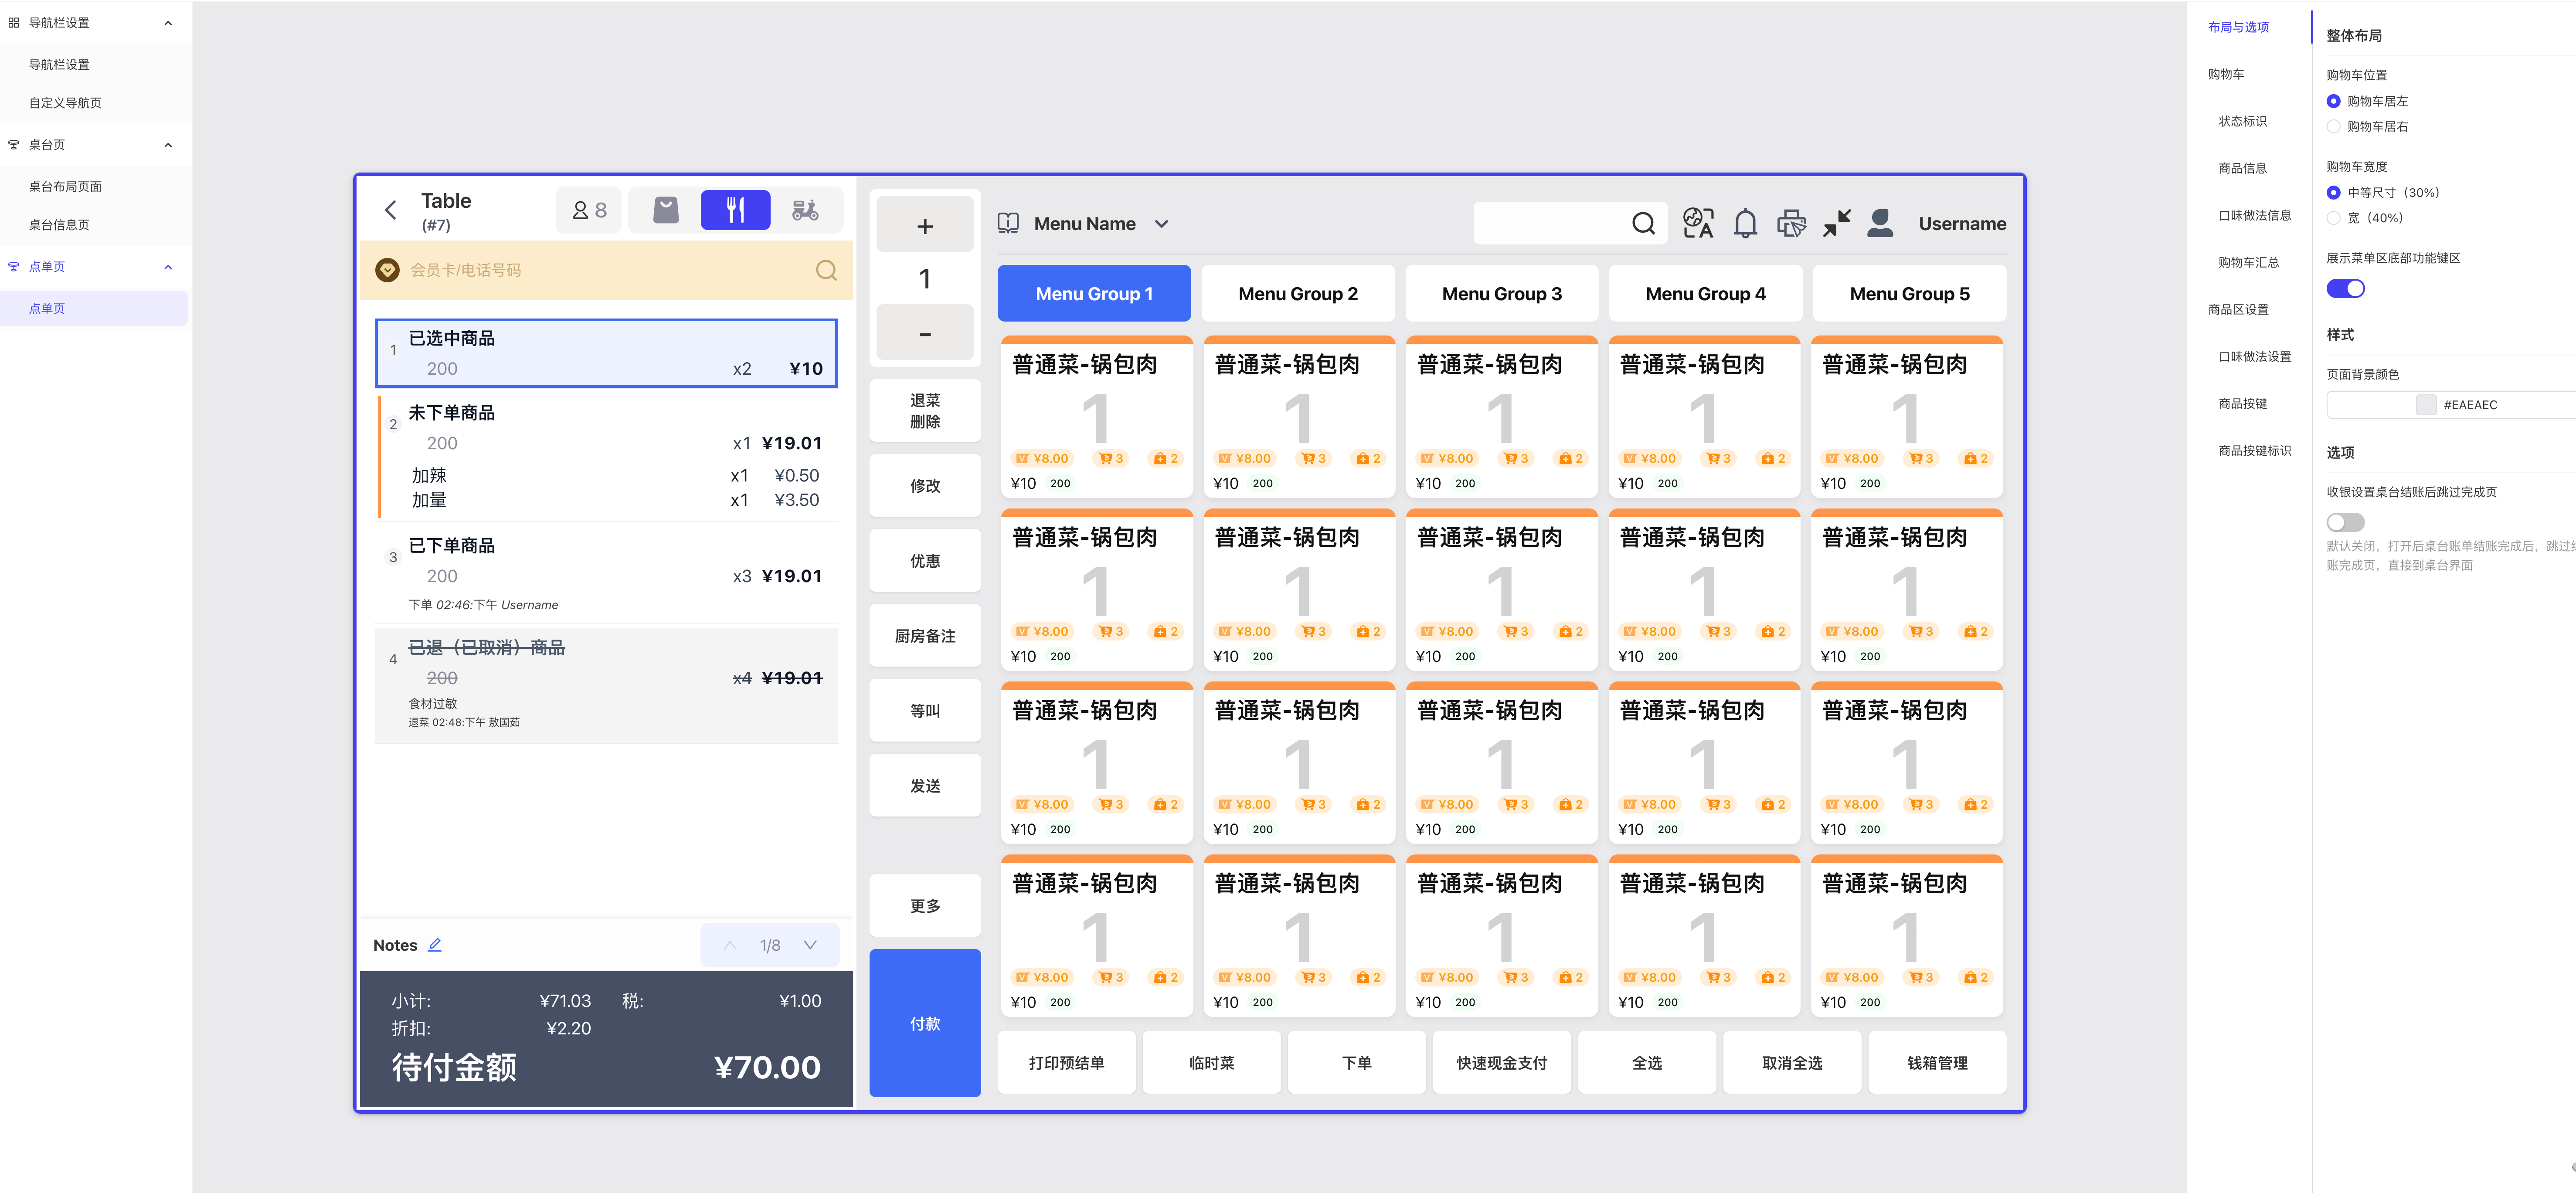
Task: Click the language translation icon
Action: click(1698, 224)
